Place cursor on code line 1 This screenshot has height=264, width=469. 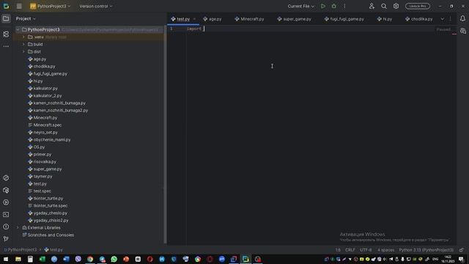(311, 29)
